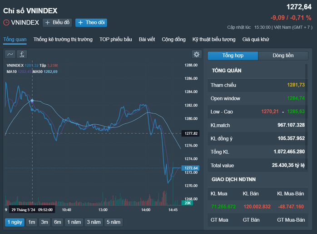Select the 3 năm time range

coord(94,222)
